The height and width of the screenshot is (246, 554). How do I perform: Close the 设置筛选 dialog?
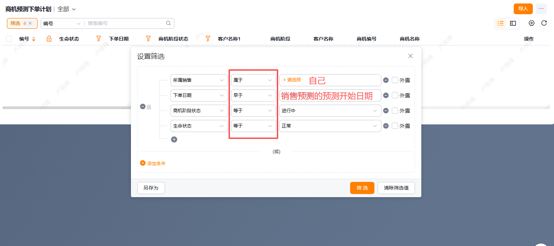click(411, 56)
